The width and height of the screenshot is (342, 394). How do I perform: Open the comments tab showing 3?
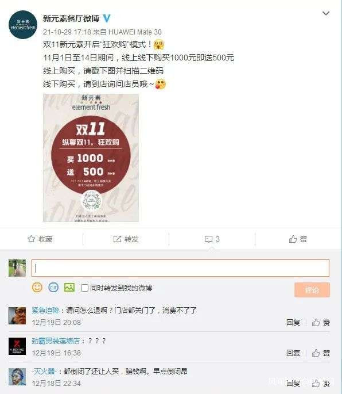click(212, 239)
